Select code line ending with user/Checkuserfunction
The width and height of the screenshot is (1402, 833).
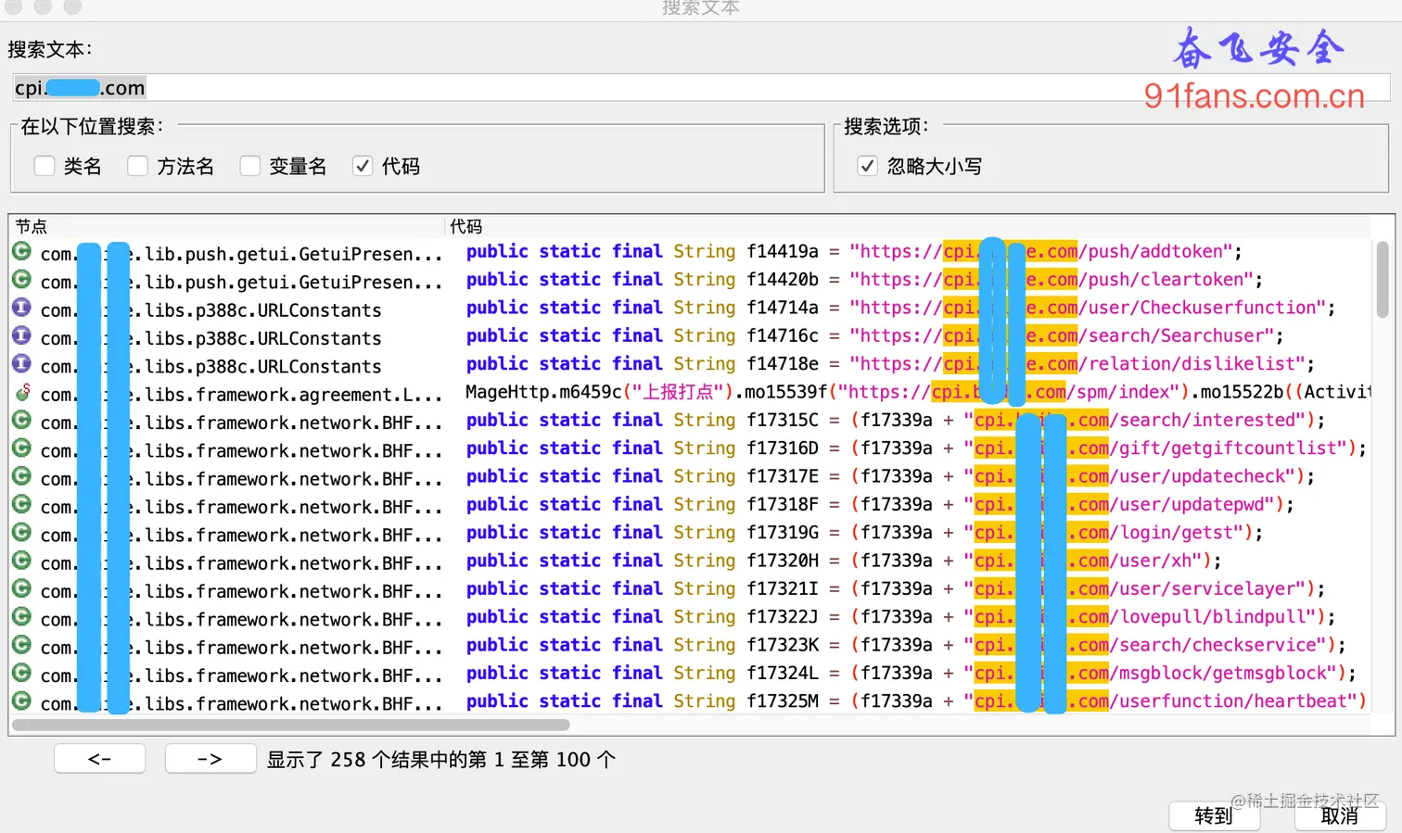tap(900, 308)
